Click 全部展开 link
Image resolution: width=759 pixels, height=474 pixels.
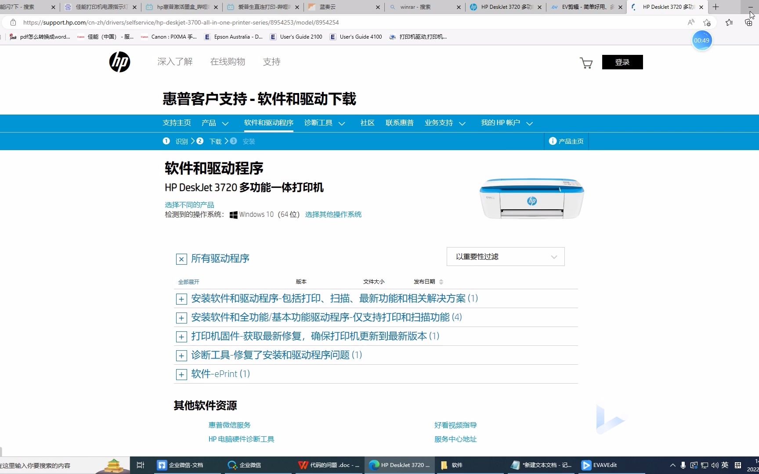click(x=188, y=282)
